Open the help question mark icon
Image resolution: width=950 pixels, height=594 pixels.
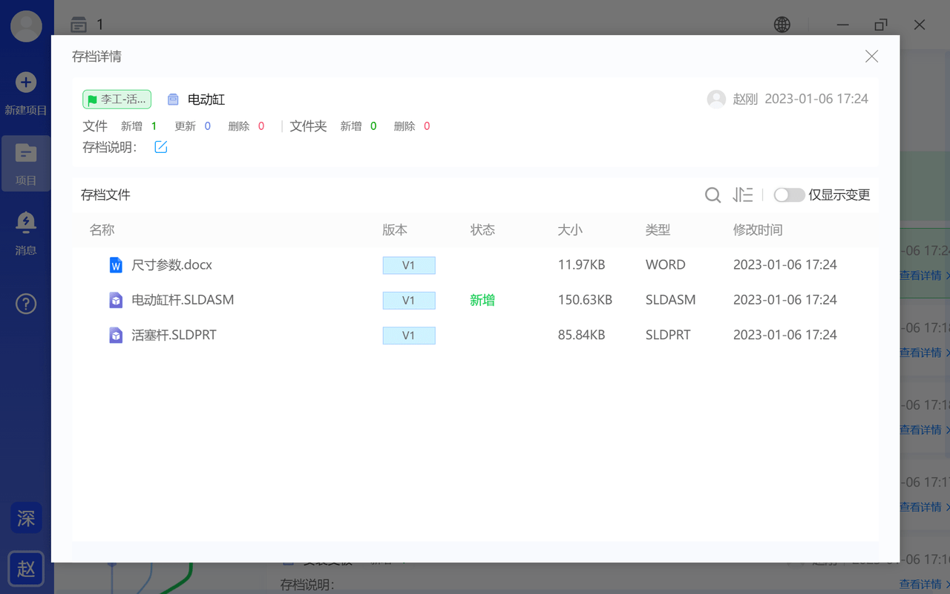coord(26,303)
